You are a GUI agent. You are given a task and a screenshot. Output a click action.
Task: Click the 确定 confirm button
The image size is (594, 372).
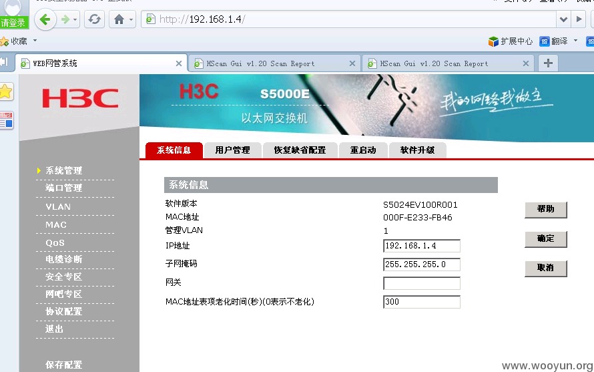(x=545, y=239)
